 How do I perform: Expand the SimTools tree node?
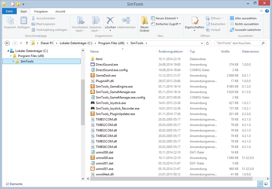click(13, 61)
